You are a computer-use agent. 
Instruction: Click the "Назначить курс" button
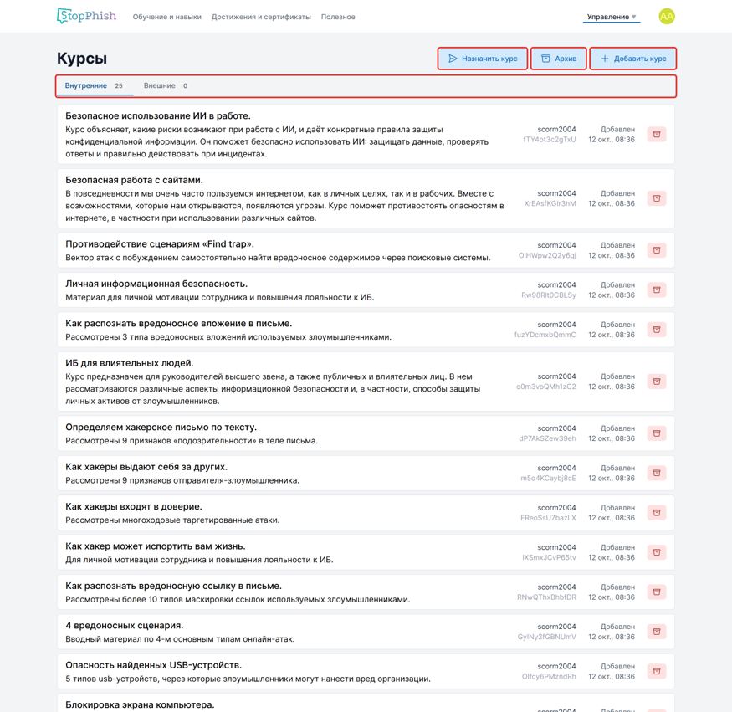click(x=483, y=59)
